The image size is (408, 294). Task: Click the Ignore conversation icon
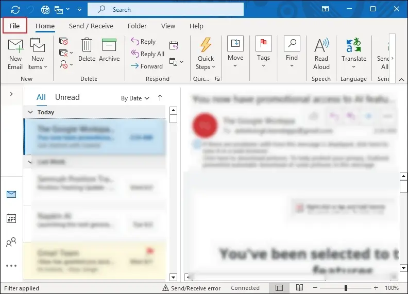pyautogui.click(x=63, y=41)
